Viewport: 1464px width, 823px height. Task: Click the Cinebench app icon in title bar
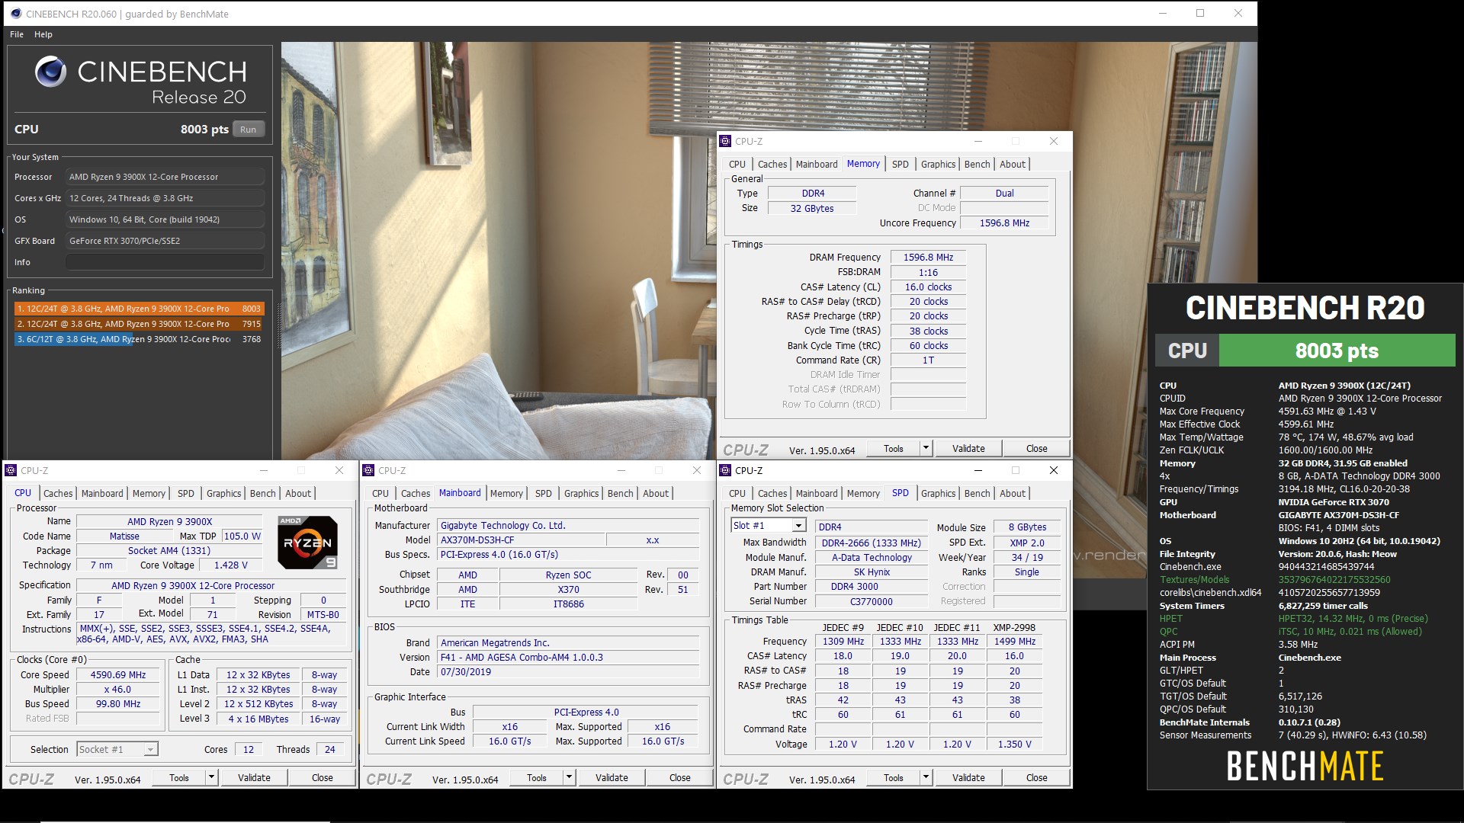coord(15,14)
